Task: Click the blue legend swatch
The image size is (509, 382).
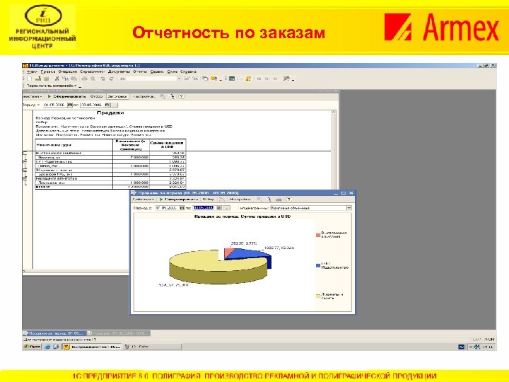Action: pos(318,265)
